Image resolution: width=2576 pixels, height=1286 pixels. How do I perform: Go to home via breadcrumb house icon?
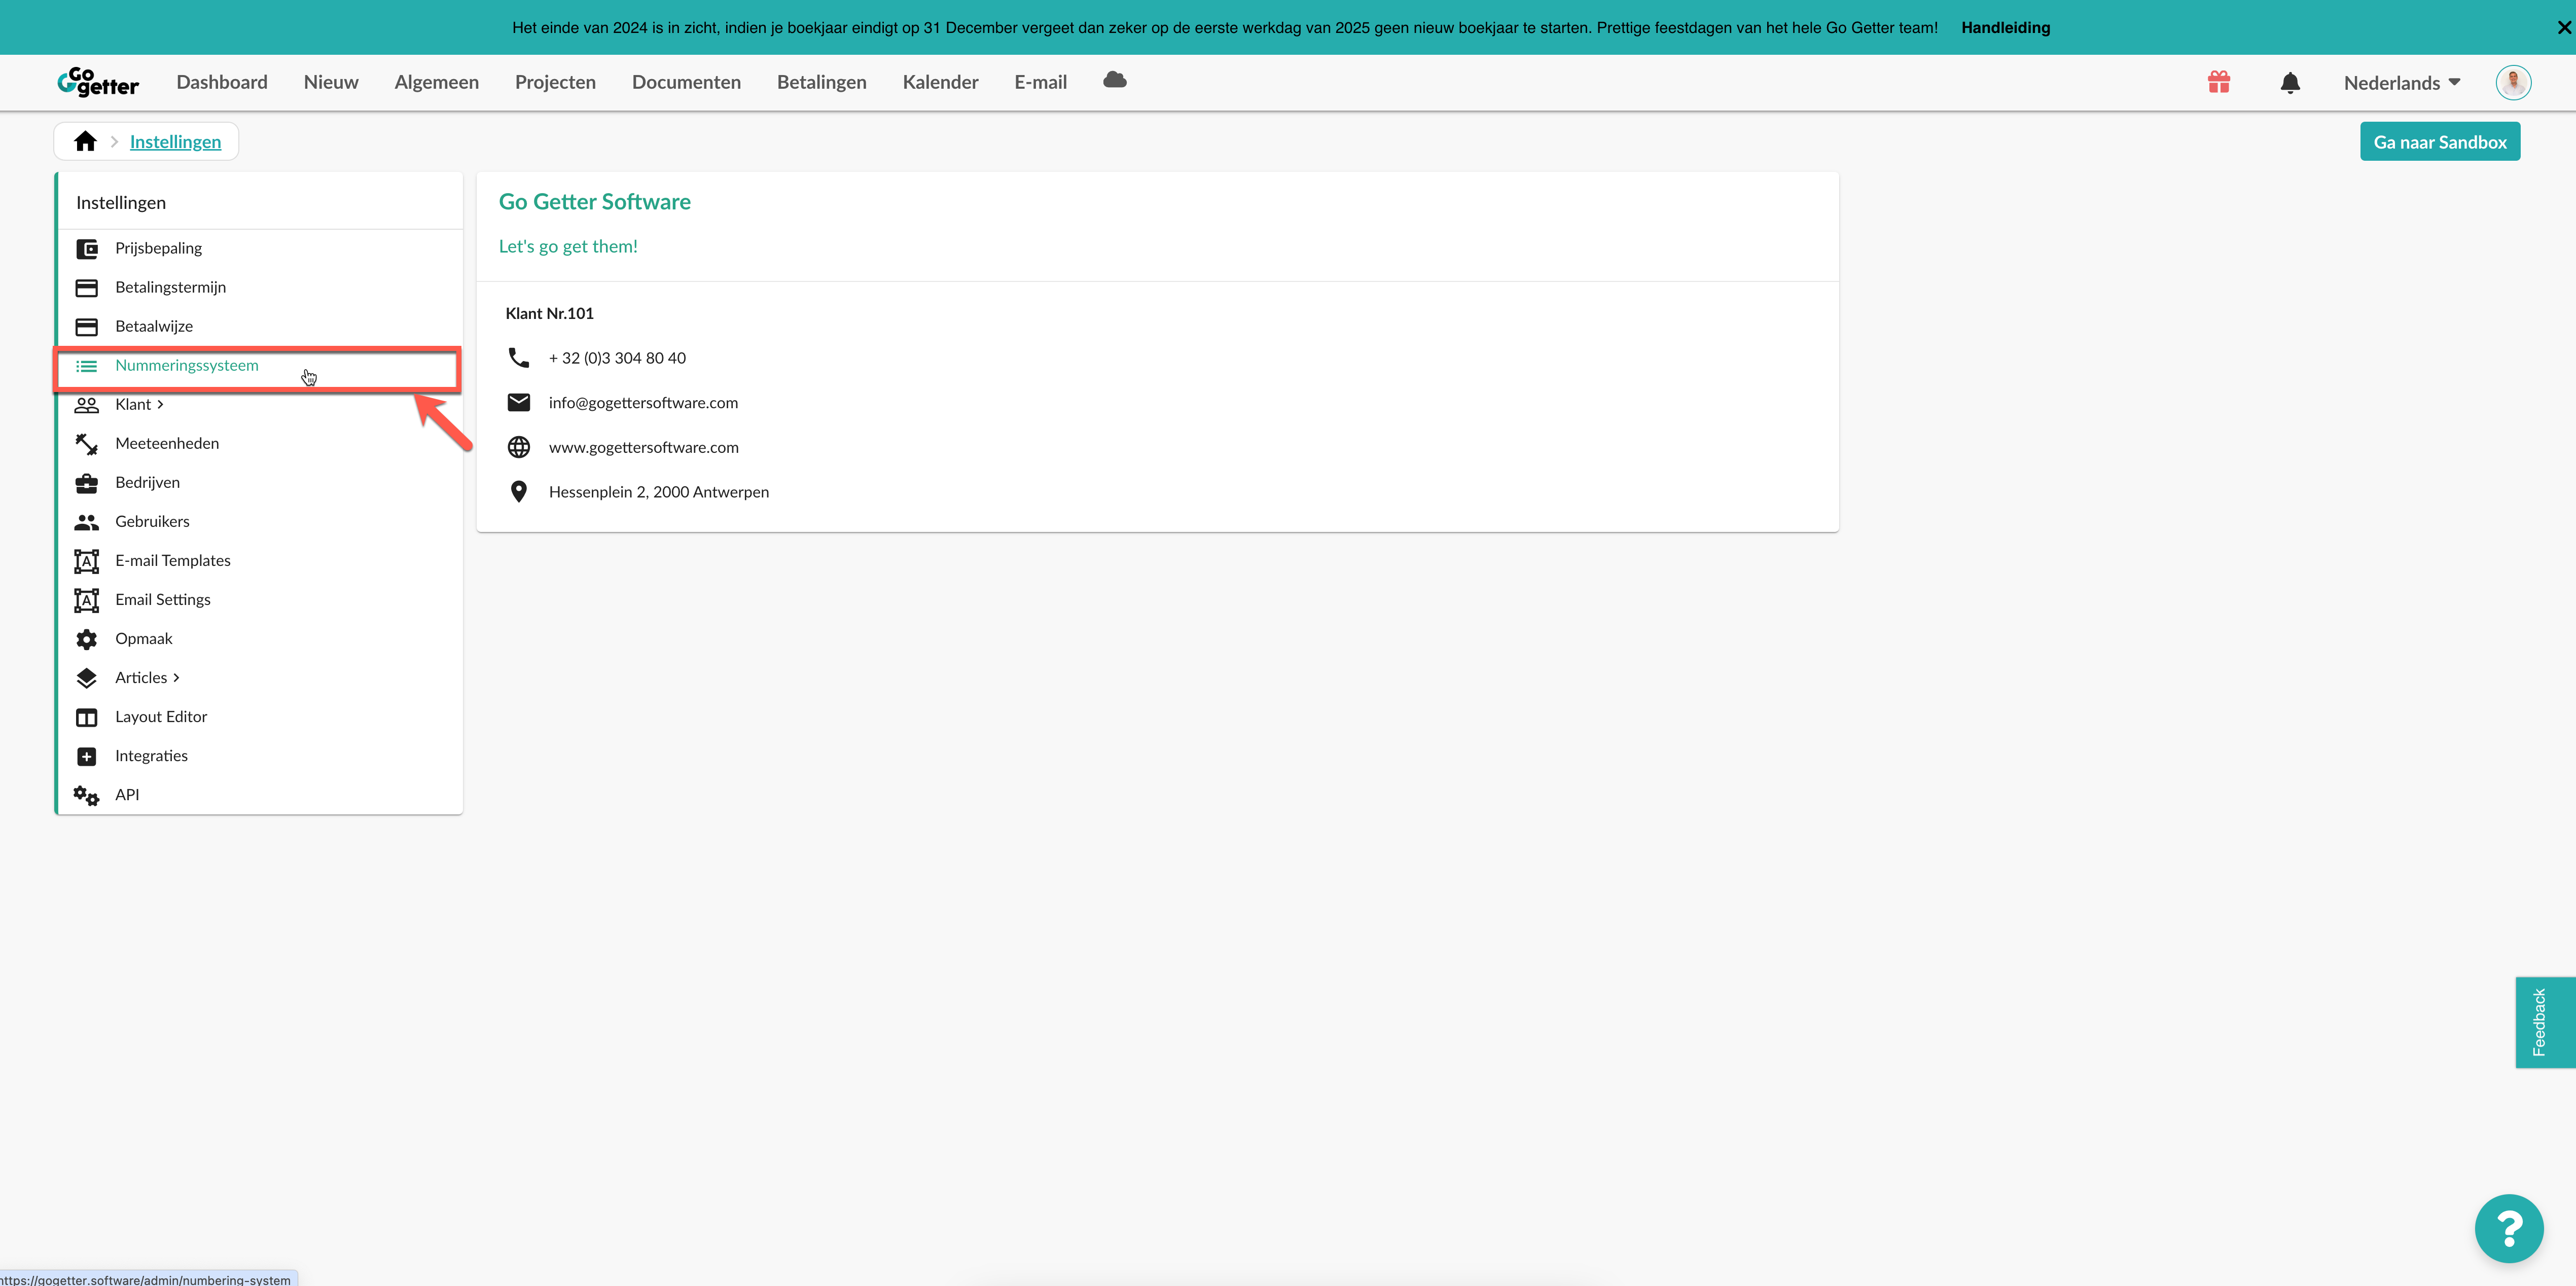tap(85, 141)
